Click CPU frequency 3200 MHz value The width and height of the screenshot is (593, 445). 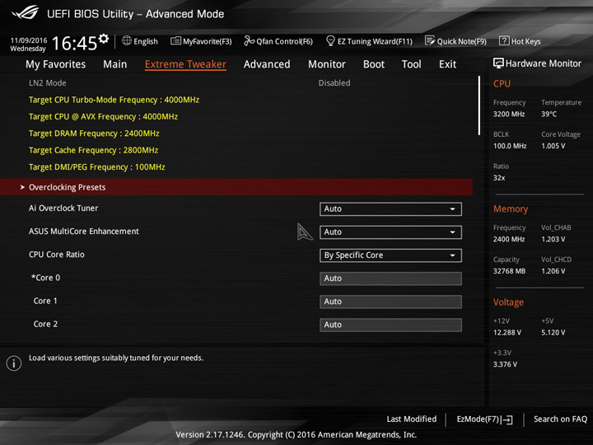pos(509,115)
